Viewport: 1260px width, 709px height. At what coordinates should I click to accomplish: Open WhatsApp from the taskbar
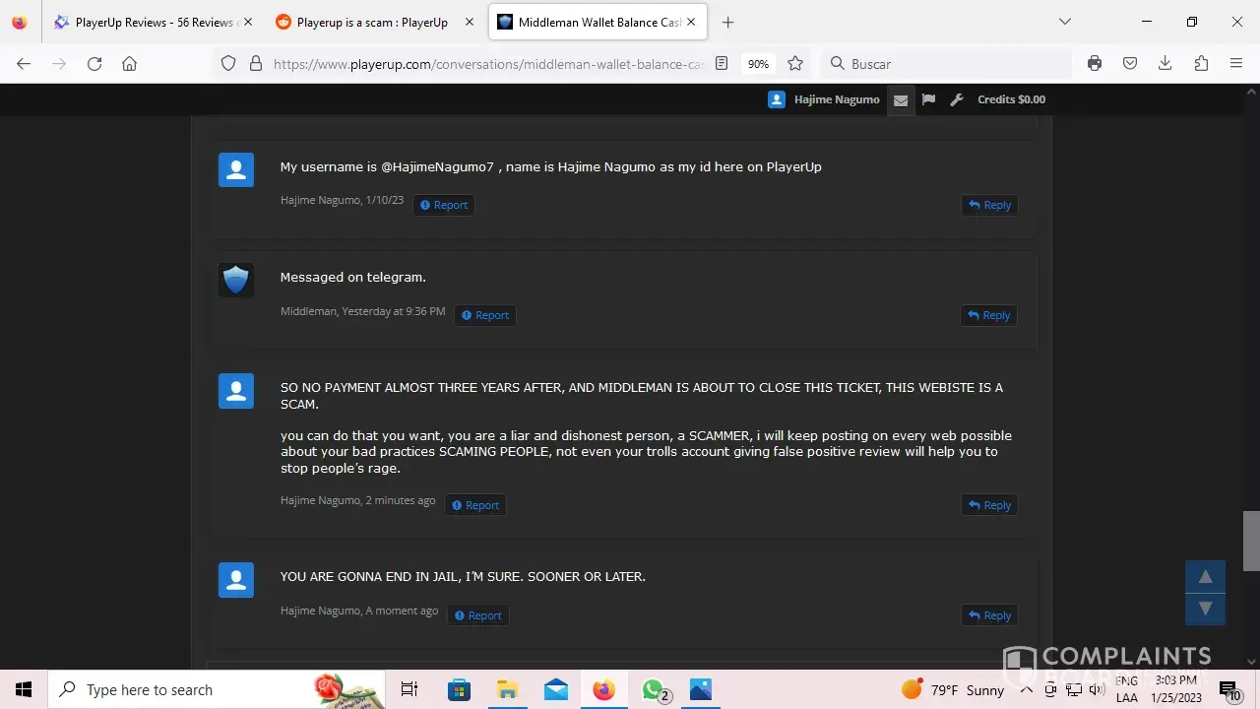point(653,689)
